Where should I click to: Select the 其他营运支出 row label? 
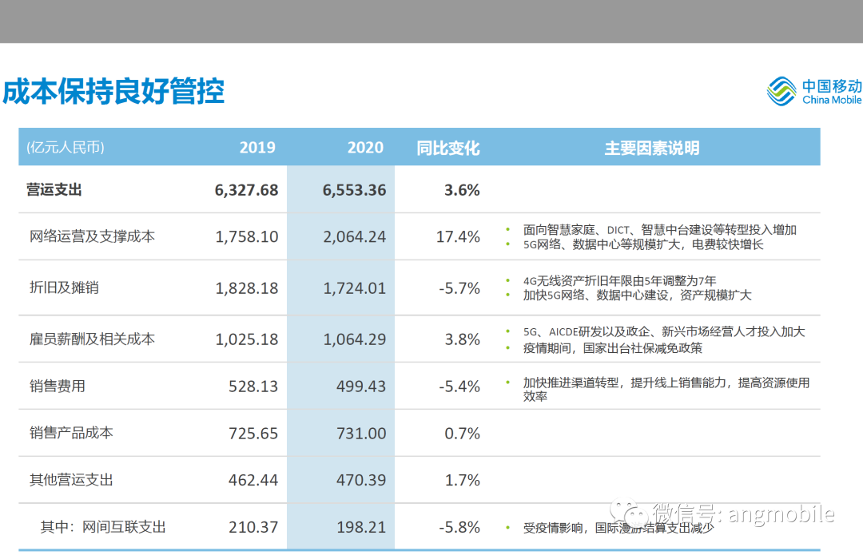click(71, 480)
